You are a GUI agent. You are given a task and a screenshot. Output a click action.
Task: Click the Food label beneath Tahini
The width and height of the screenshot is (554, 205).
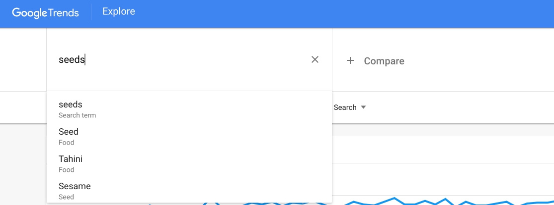click(x=67, y=170)
